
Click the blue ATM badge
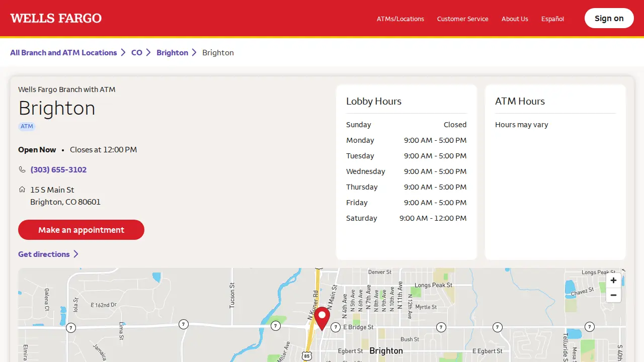pos(27,127)
